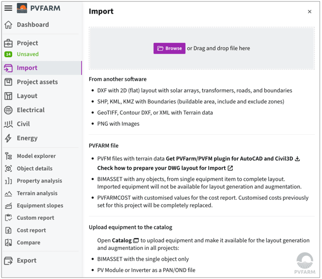Click the Compare icon
The width and height of the screenshot is (322, 279).
point(8,243)
